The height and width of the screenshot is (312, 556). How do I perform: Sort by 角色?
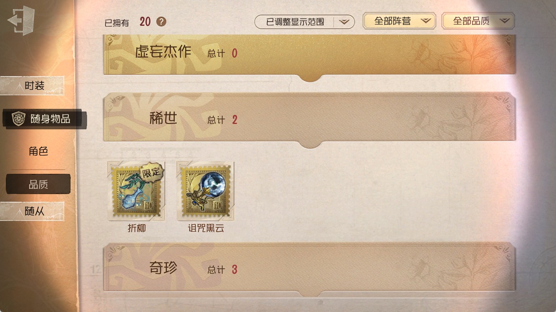(38, 151)
